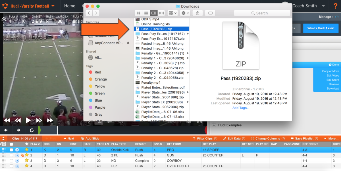Click Next clips button
Image resolution: width=341 pixels, height=171 pixels.
69,138
